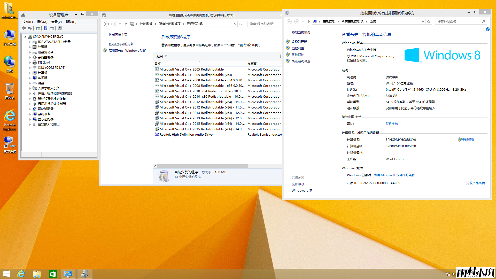The image size is (496, 279).
Task: Click the refresh icon in Programs and Features address bar
Action: click(241, 24)
